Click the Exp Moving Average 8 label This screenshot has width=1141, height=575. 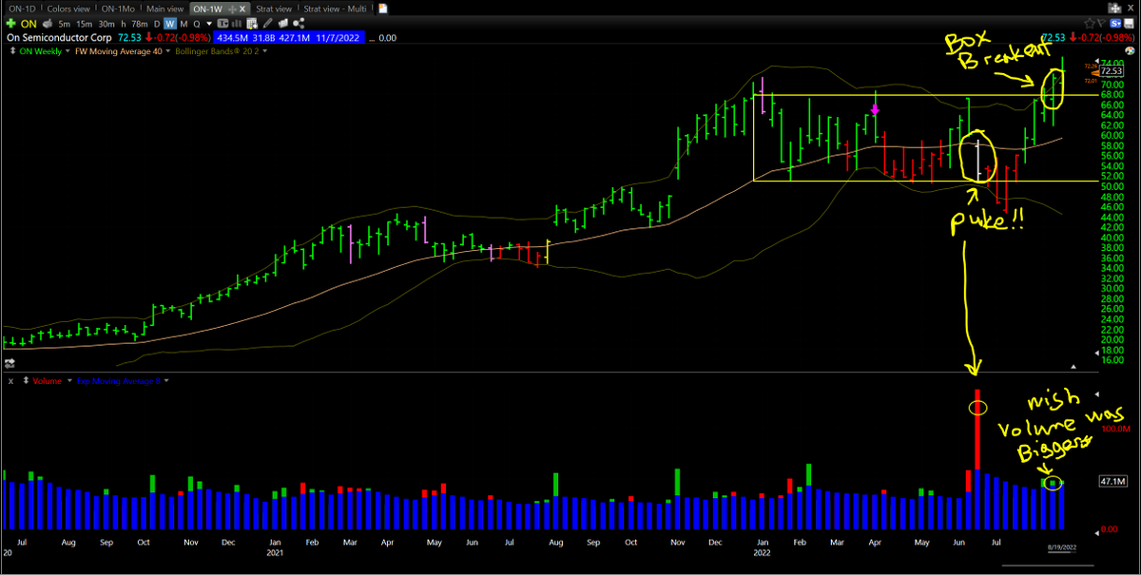coord(119,380)
